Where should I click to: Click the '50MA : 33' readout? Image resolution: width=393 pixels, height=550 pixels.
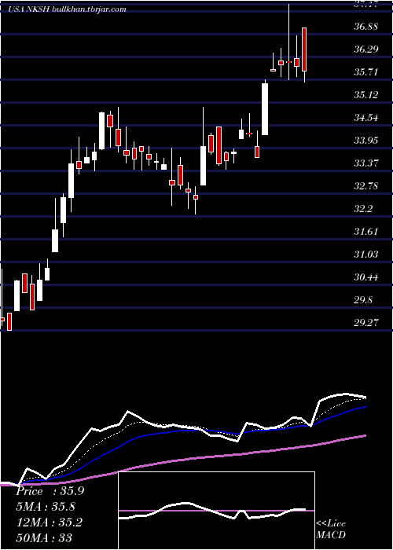[44, 537]
